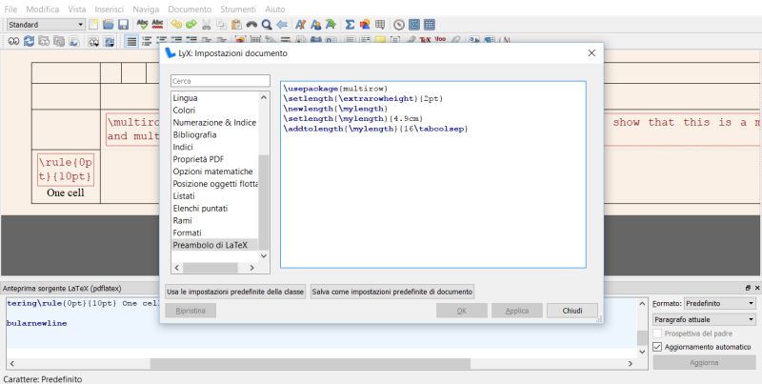The height and width of the screenshot is (384, 762).
Task: Select Preambolo di LaTeX in settings list
Action: [210, 245]
